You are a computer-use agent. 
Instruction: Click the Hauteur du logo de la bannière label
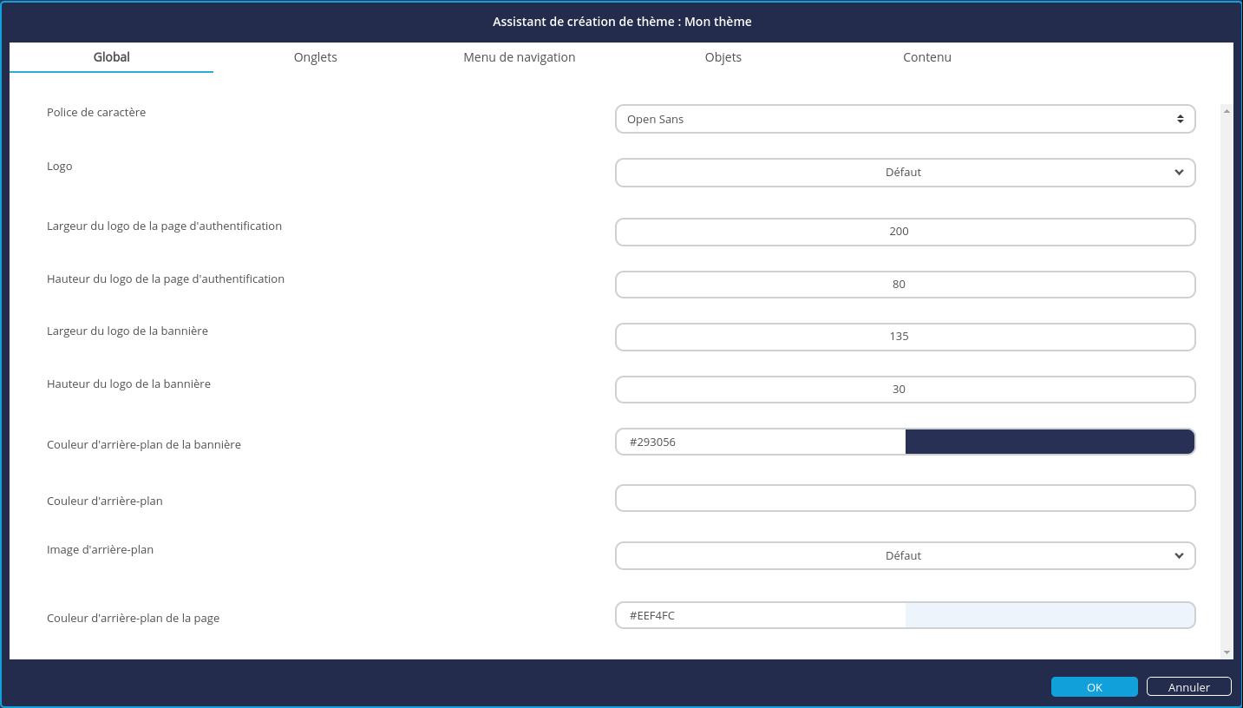click(x=128, y=383)
